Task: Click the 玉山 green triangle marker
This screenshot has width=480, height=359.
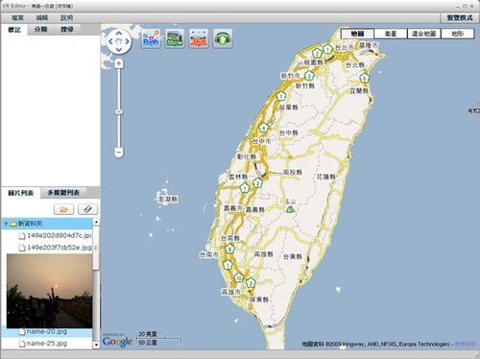Action: (x=290, y=209)
